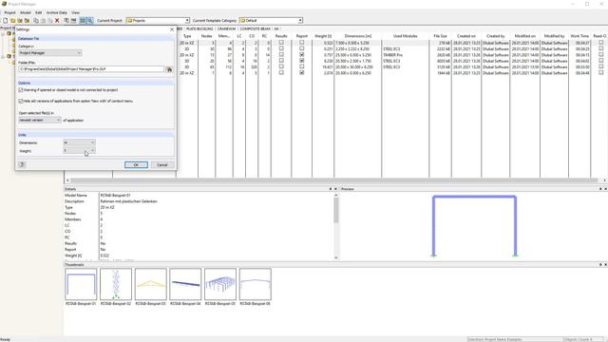Image resolution: width=608 pixels, height=342 pixels.
Task: Sort by the Nodes column header
Action: tap(207, 36)
